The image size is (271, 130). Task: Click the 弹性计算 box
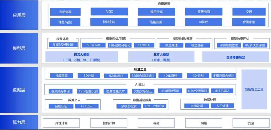tap(61, 123)
